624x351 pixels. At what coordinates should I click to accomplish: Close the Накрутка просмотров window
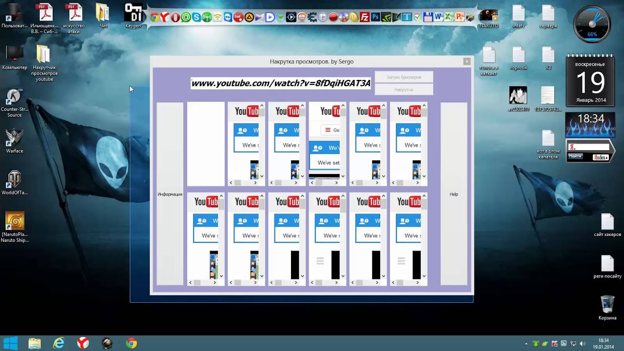467,61
